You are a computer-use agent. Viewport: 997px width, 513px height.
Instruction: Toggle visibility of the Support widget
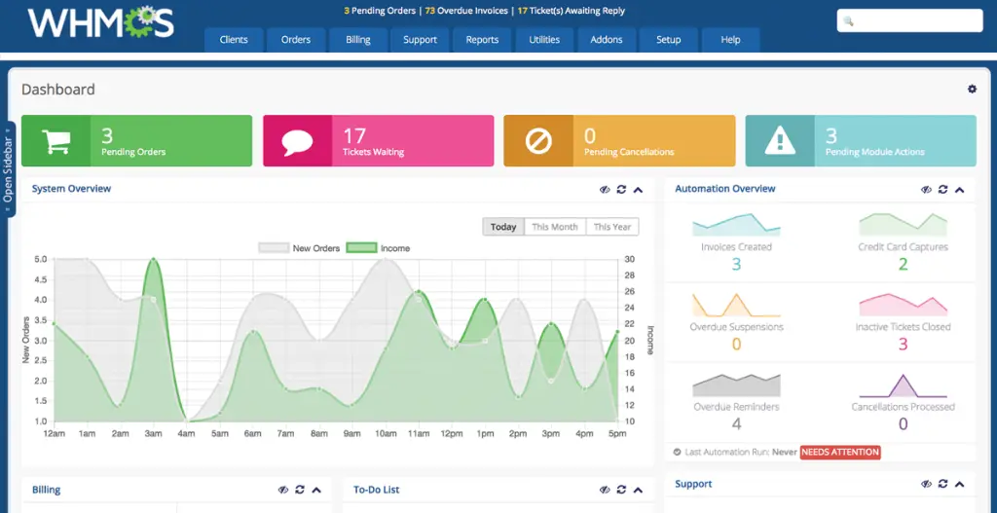coord(926,484)
